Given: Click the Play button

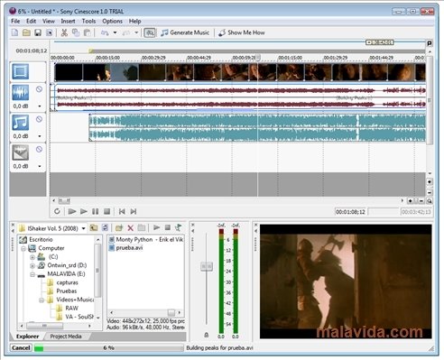Looking at the screenshot, I should 84,211.
